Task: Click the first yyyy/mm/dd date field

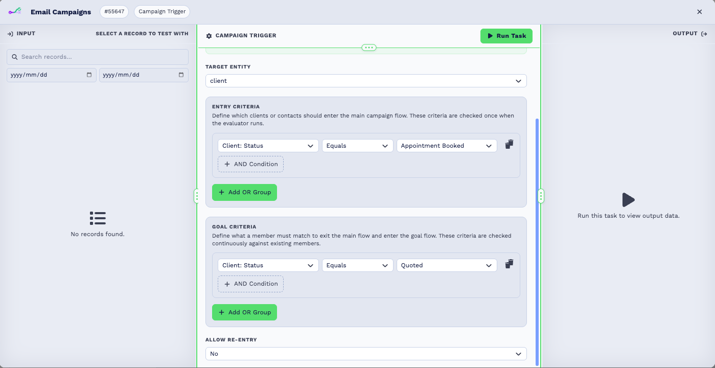Action: [52, 75]
